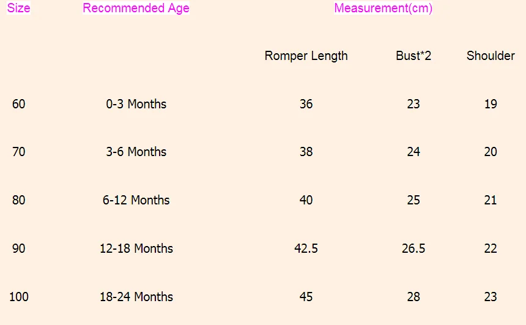Select size 70 in the Size column
This screenshot has width=526, height=325.
pyautogui.click(x=19, y=152)
